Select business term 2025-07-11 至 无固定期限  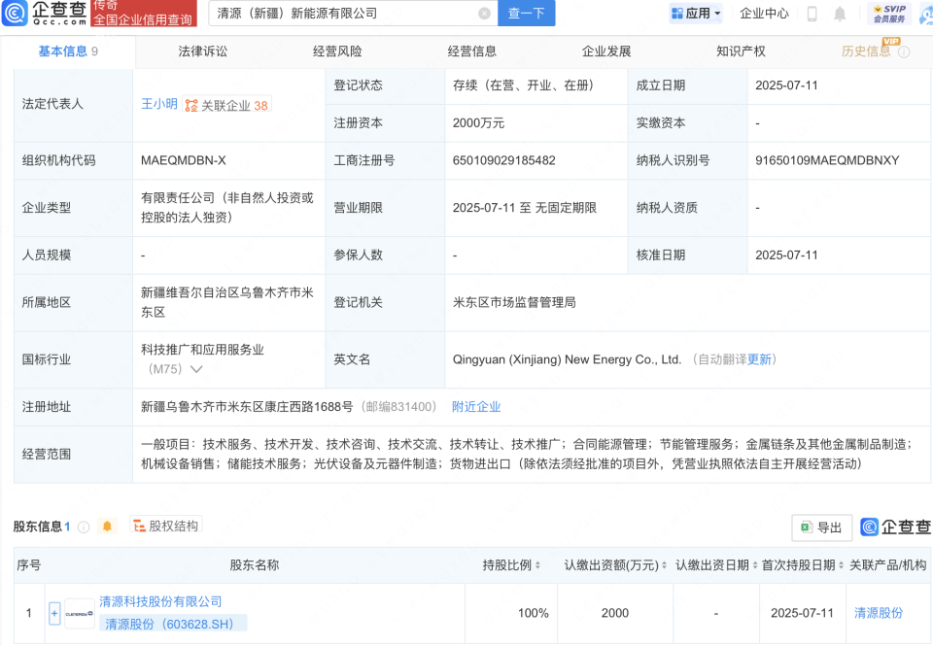[x=525, y=208]
